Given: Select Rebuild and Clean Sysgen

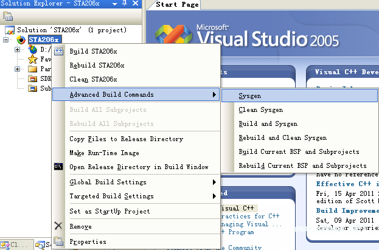Looking at the screenshot, I should pyautogui.click(x=299, y=138).
